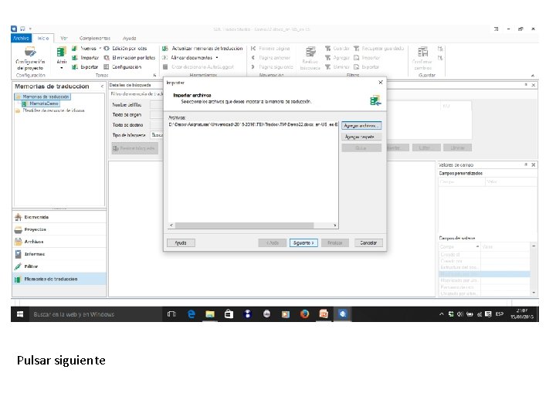Open the Tipo de búsqueda combo box
Screen dimensions: 556x417
[x=157, y=135]
